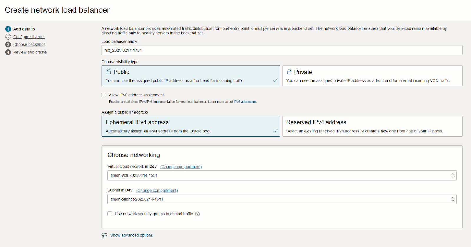The image size is (471, 247).
Task: Open the Subnet selection dropdown
Action: tap(282, 199)
